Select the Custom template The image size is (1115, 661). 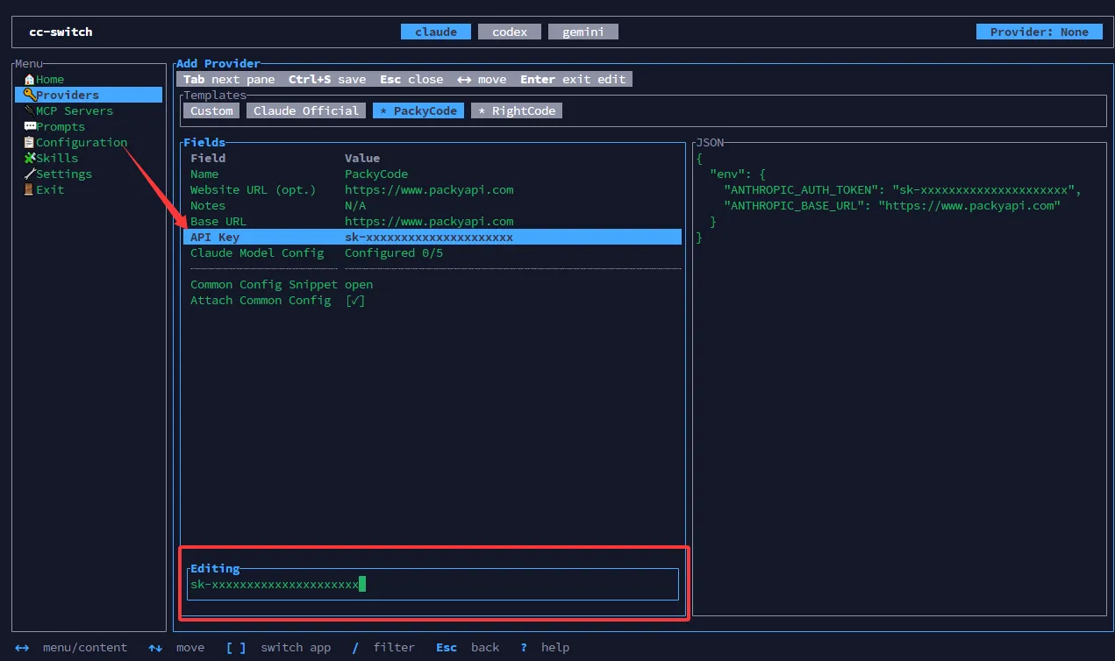(211, 110)
